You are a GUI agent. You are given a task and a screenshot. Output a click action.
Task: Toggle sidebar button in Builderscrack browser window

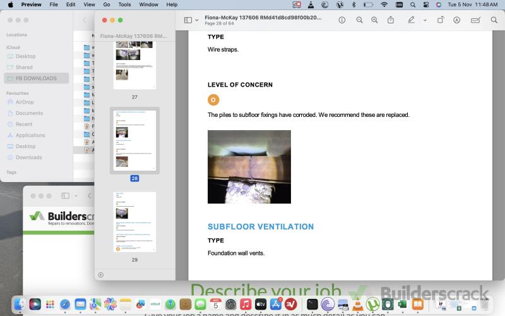(x=66, y=196)
